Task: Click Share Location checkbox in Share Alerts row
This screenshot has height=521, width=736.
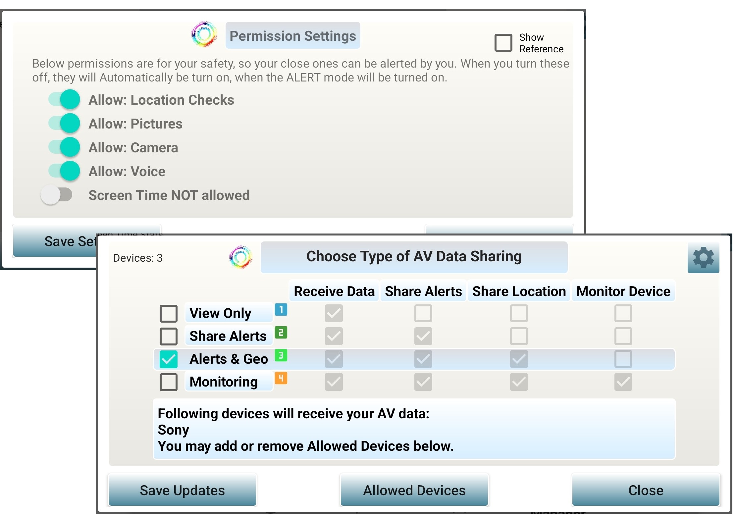Action: pos(519,336)
